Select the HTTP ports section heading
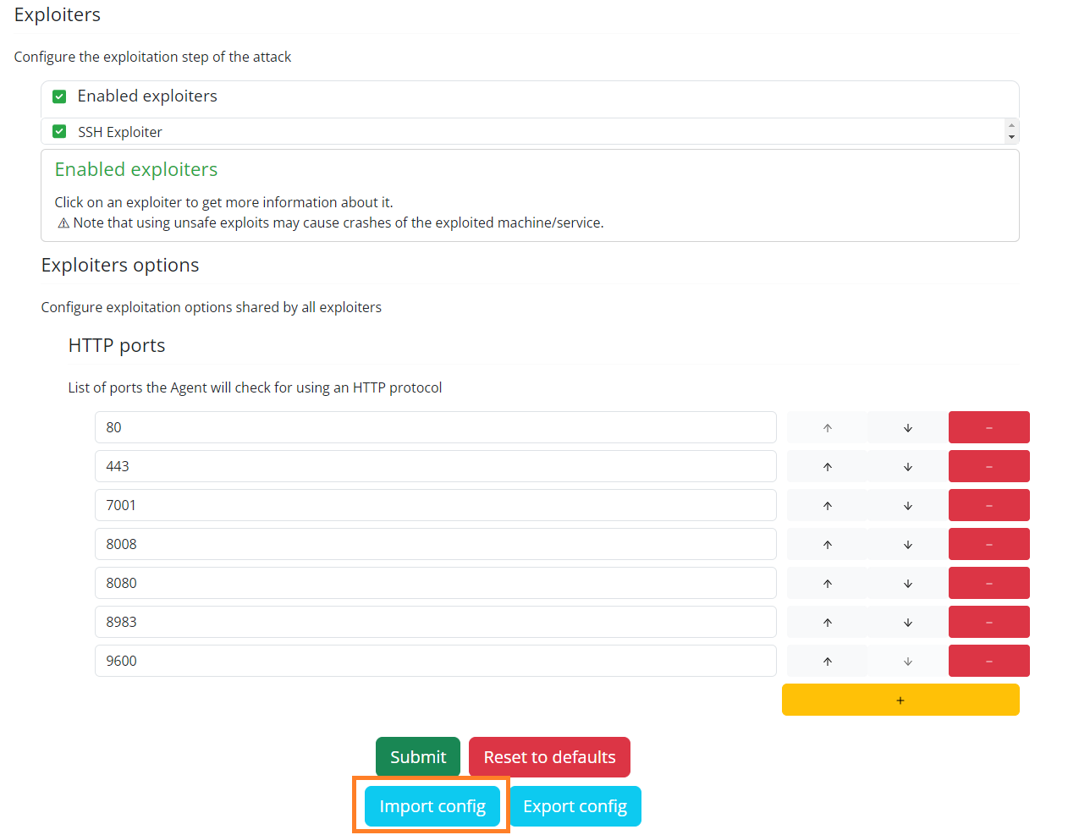The width and height of the screenshot is (1079, 835). tap(116, 345)
